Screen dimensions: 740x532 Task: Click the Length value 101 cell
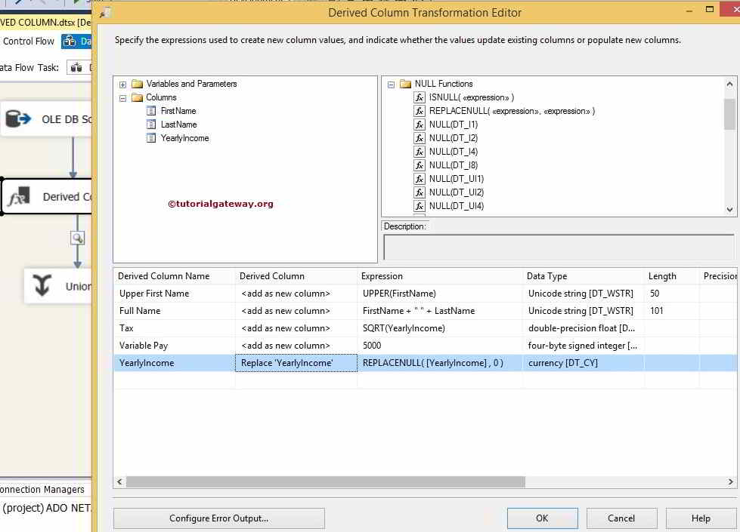point(671,311)
